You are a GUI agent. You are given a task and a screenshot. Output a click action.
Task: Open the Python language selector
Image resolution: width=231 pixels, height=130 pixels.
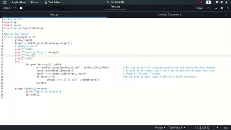click(x=160, y=127)
